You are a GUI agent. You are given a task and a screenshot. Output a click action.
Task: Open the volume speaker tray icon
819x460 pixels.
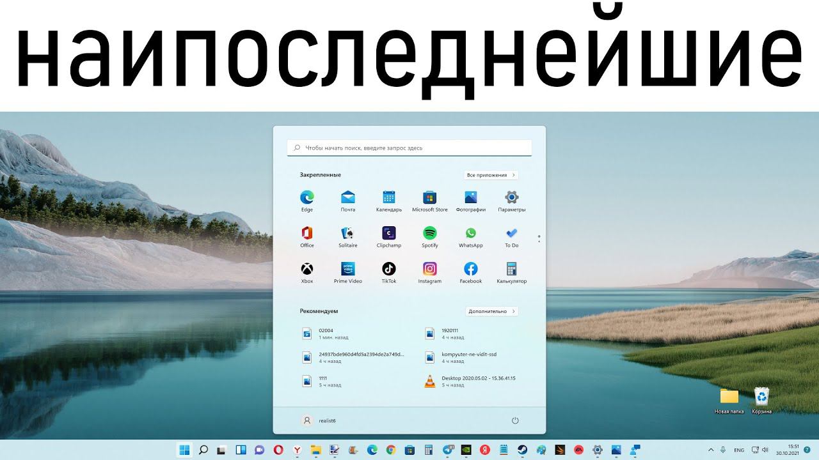point(765,450)
